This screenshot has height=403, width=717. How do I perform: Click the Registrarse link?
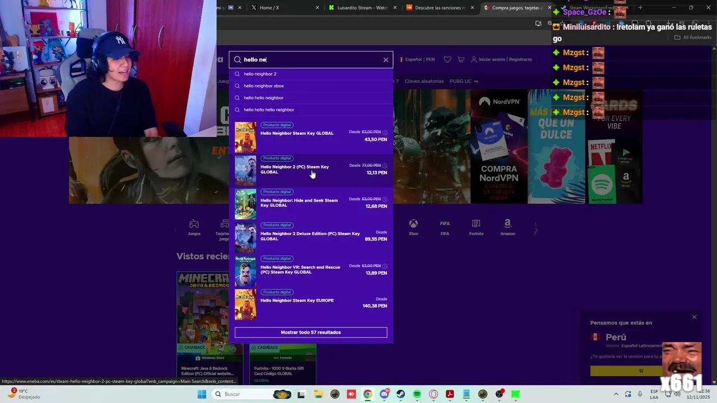coord(520,59)
